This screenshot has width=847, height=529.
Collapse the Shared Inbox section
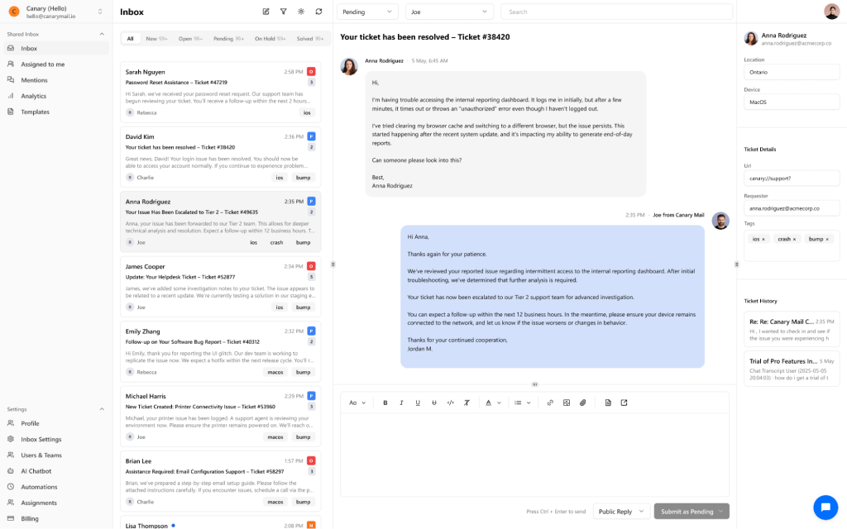coord(103,35)
